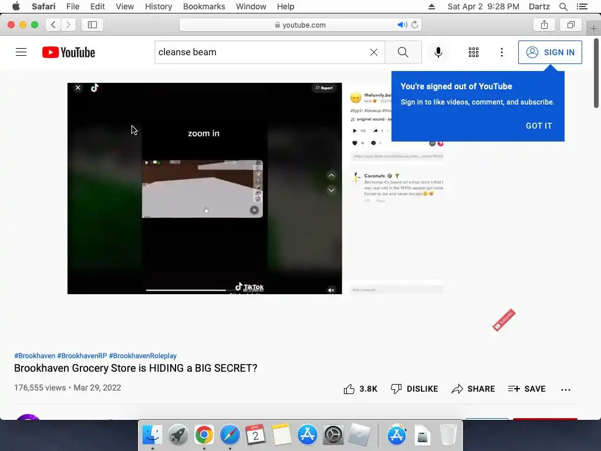This screenshot has height=451, width=601.
Task: Open the History menu
Action: pyautogui.click(x=158, y=6)
